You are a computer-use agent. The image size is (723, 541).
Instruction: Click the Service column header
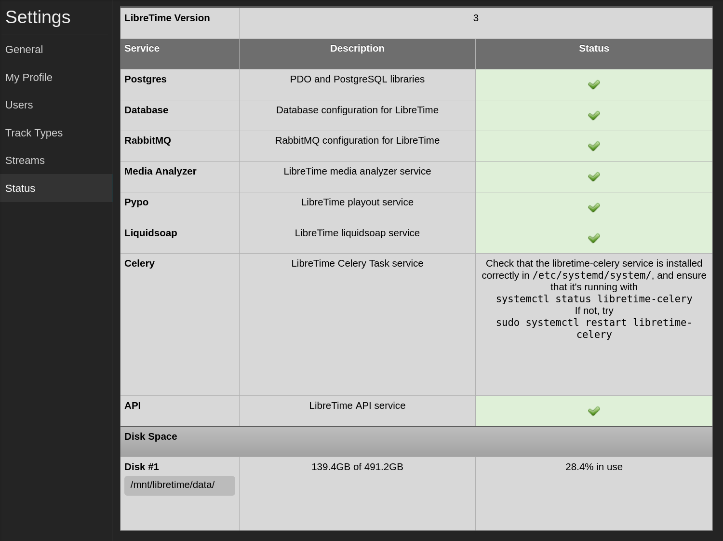(142, 49)
